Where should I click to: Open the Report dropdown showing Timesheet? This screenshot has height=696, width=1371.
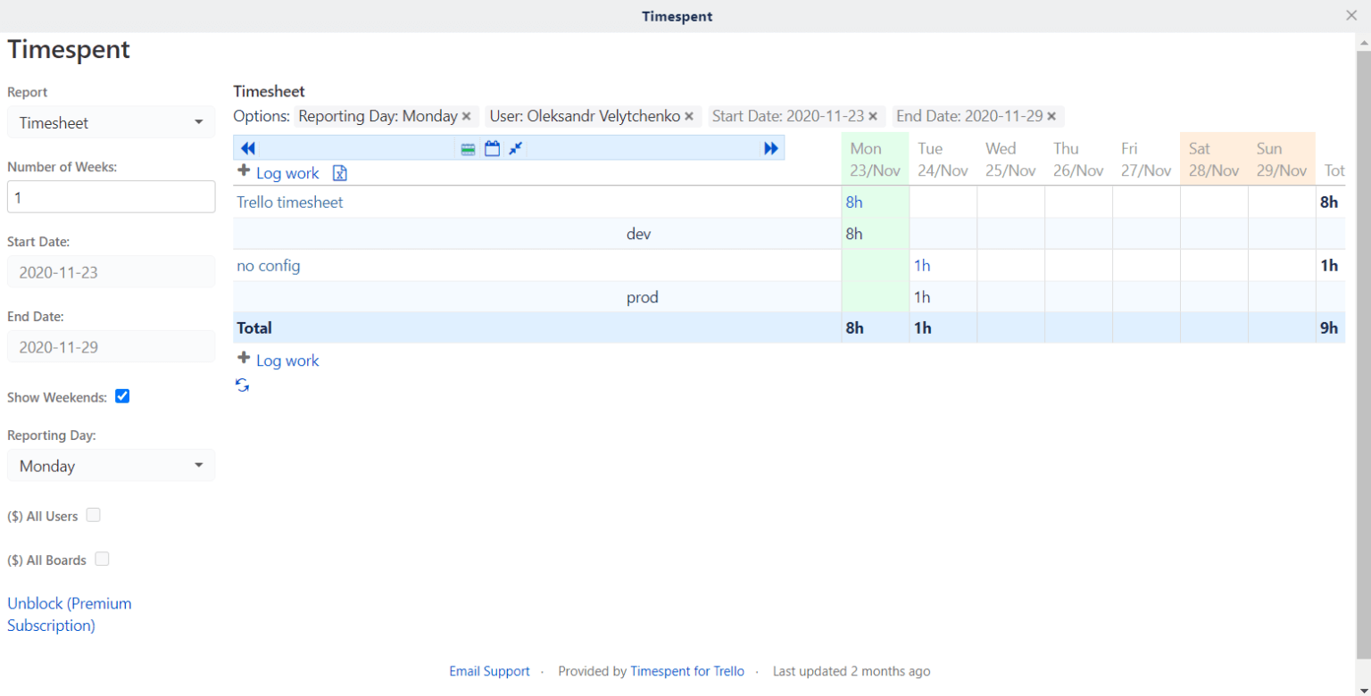click(x=111, y=122)
